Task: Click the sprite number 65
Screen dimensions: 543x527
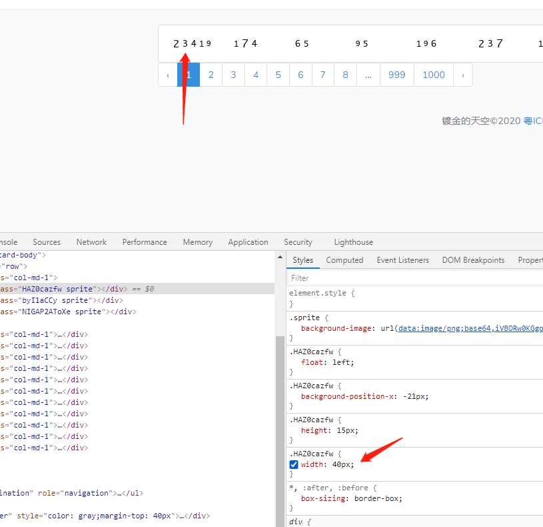Action: (x=302, y=43)
